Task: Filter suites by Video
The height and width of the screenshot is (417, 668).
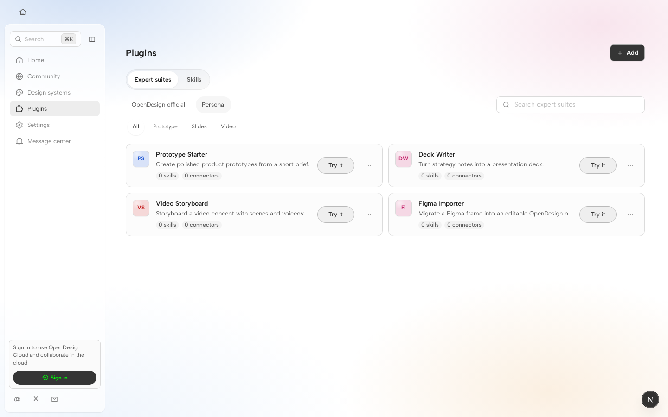Action: 228,126
